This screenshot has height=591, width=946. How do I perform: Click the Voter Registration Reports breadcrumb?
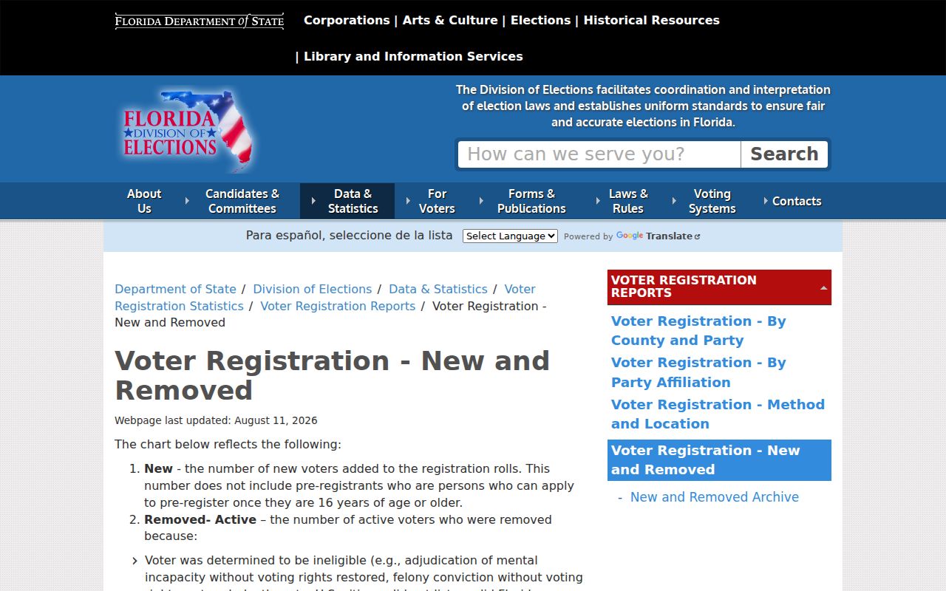point(338,306)
